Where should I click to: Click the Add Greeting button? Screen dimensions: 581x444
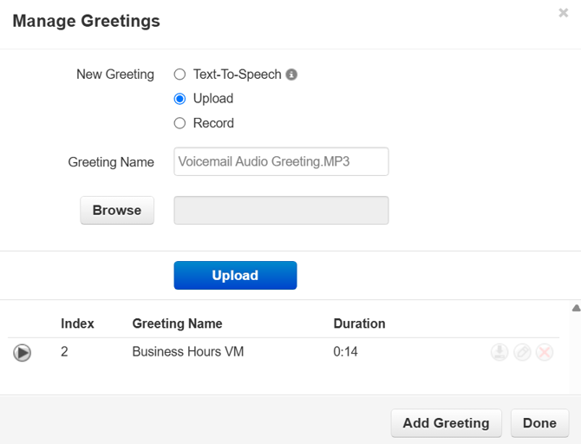(x=446, y=423)
